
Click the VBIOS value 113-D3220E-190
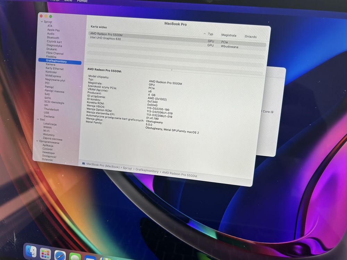click(158, 109)
